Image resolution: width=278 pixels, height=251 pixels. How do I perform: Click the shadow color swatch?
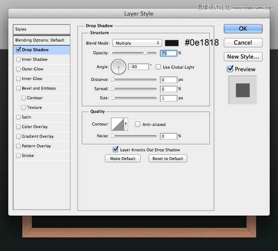(x=172, y=43)
